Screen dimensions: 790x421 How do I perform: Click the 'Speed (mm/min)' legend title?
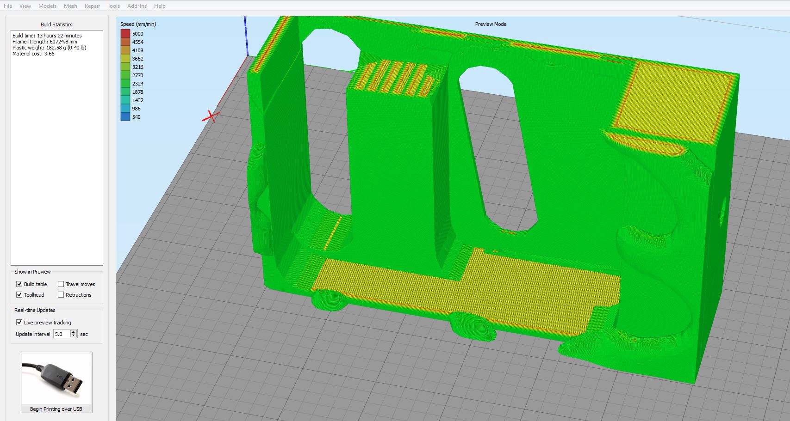click(x=138, y=24)
